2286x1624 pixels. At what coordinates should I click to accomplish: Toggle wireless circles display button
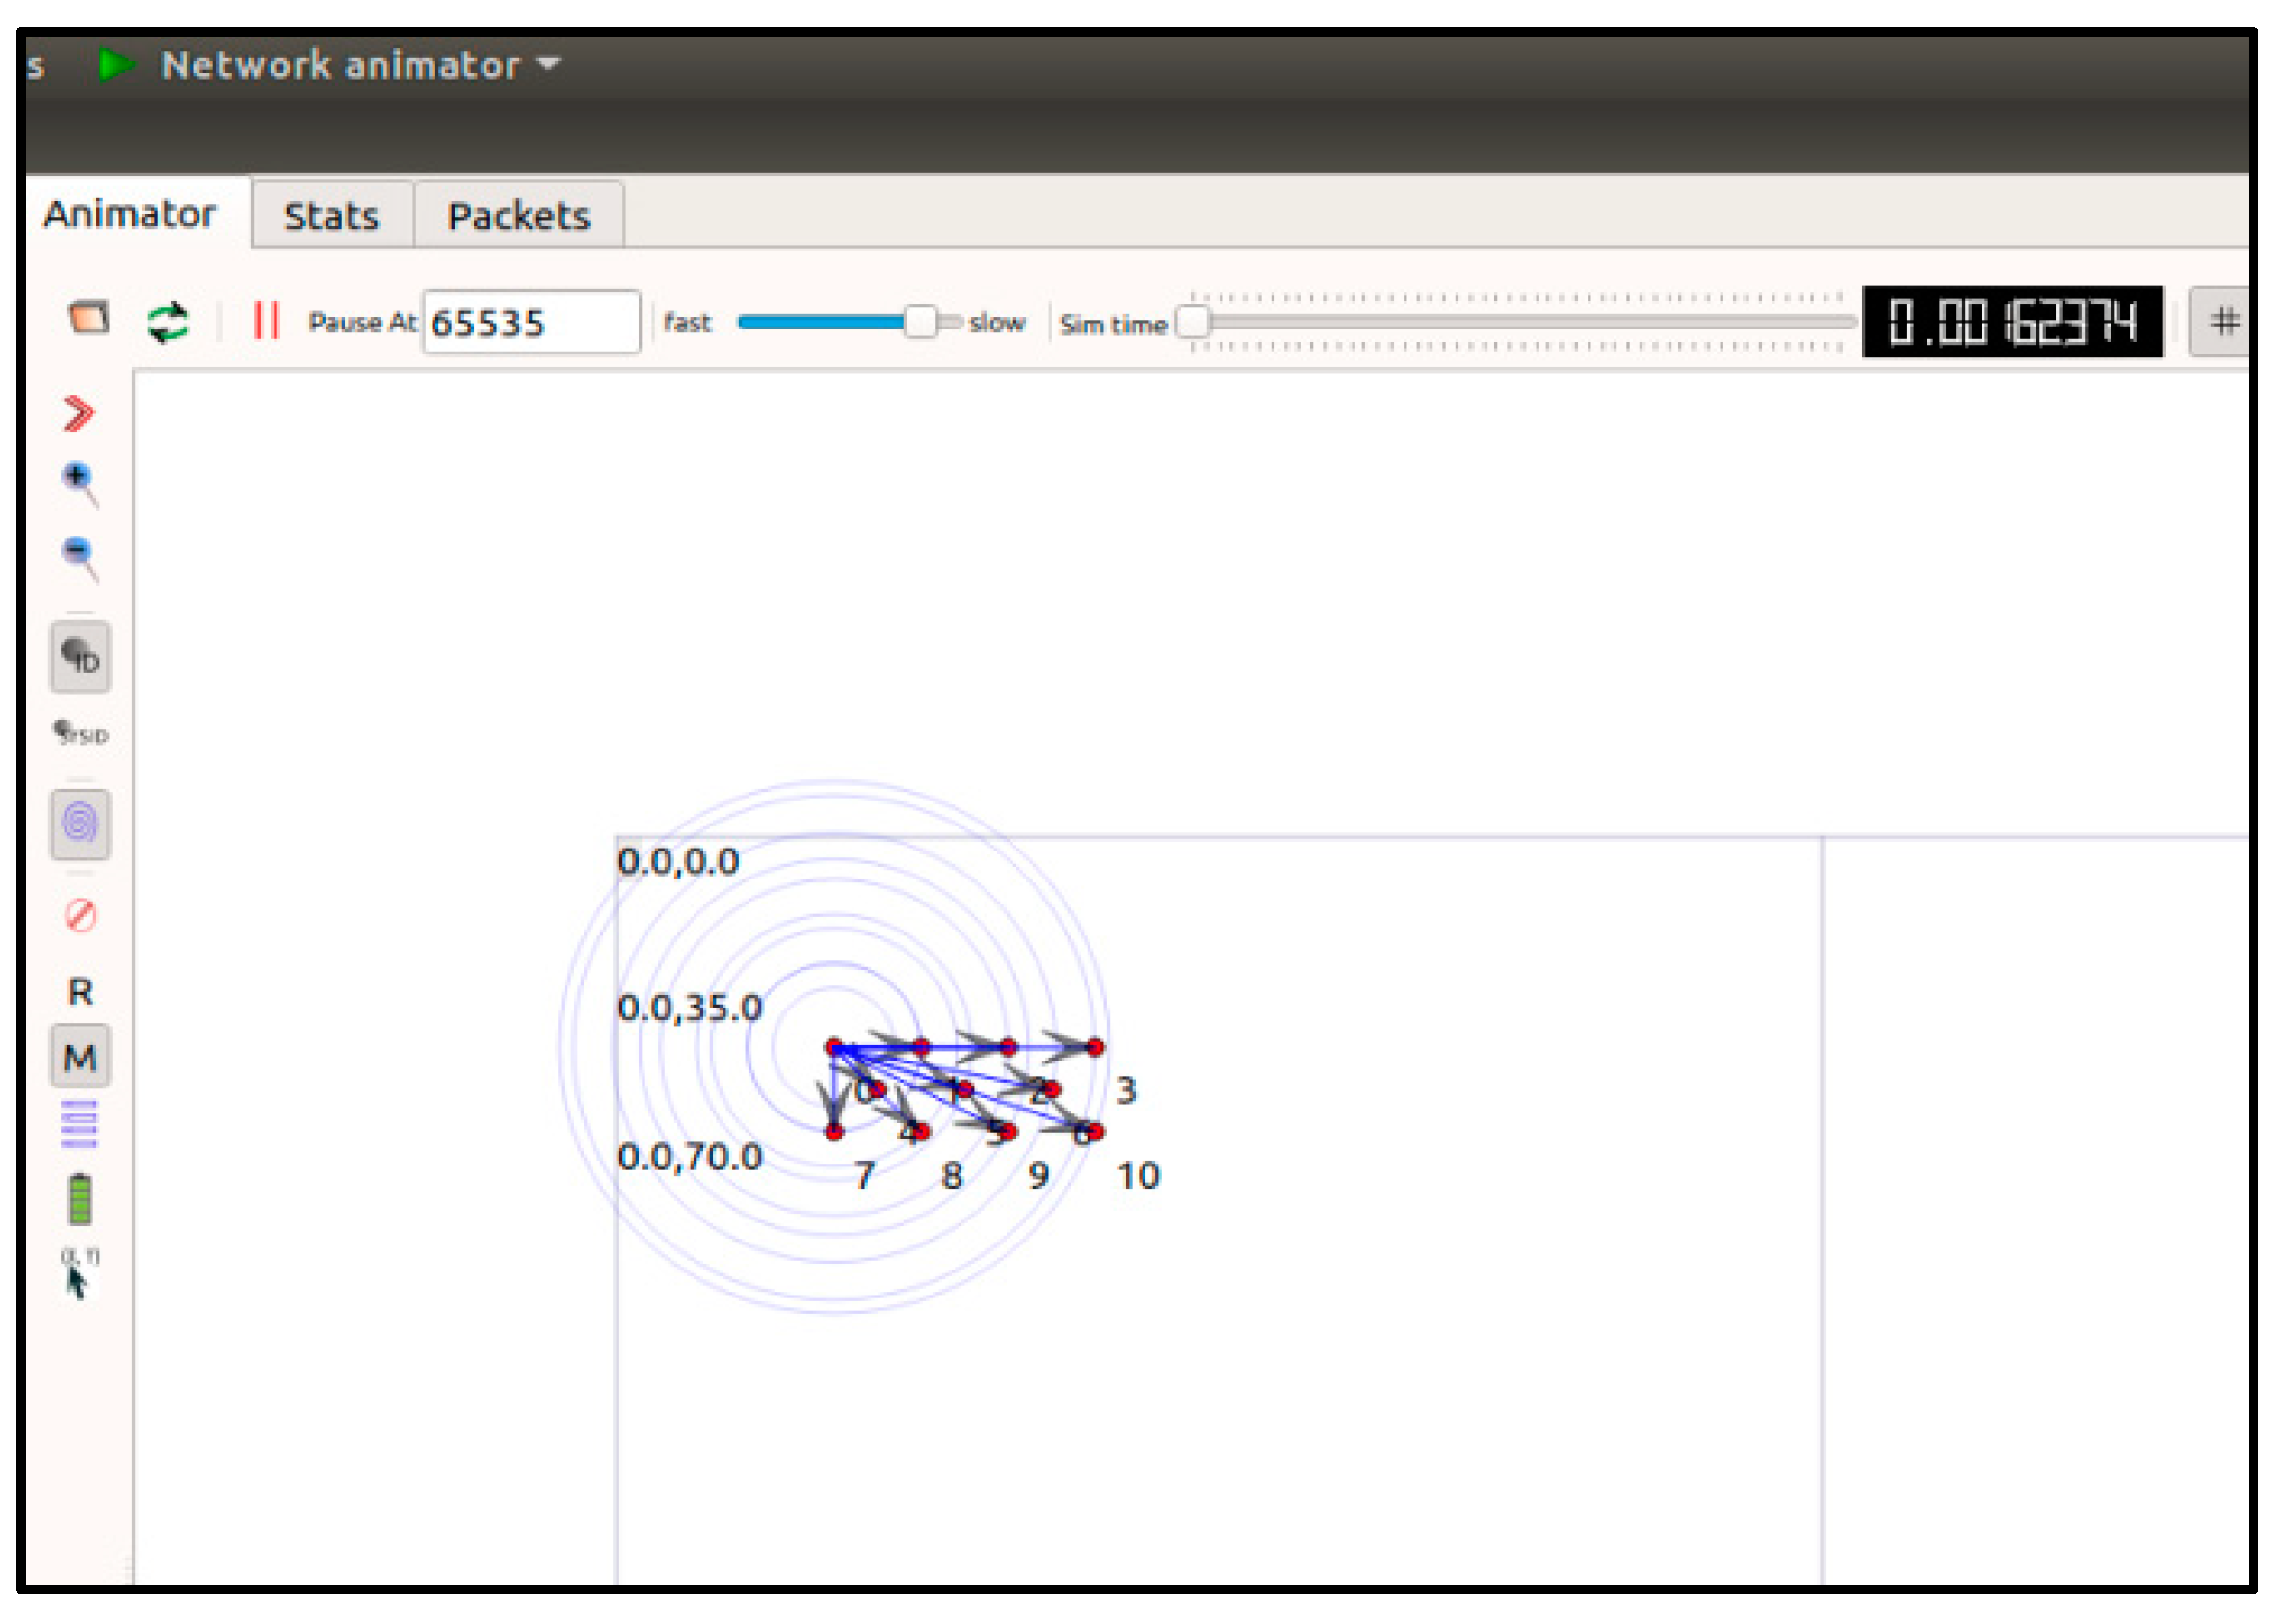click(x=81, y=824)
